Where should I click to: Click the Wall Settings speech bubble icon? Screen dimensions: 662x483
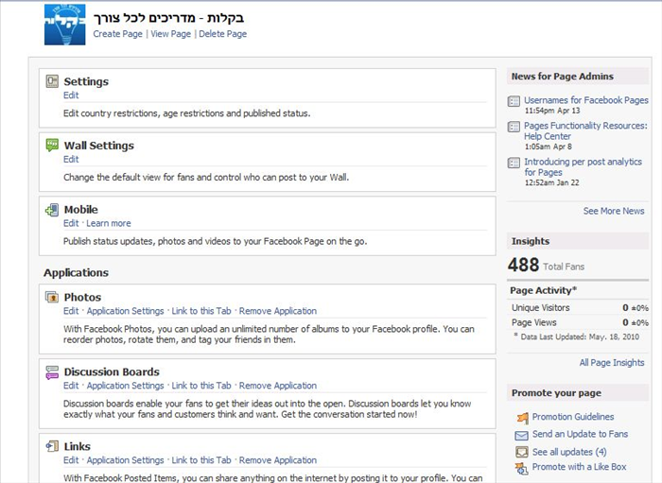click(x=52, y=146)
